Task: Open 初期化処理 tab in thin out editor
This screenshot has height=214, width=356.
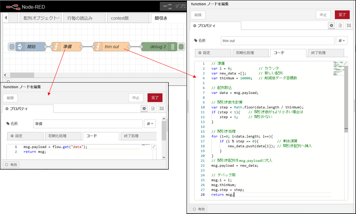Action: (250, 53)
